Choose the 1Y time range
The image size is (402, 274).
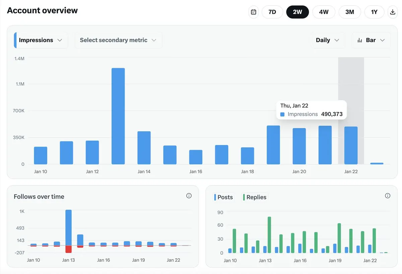[374, 12]
